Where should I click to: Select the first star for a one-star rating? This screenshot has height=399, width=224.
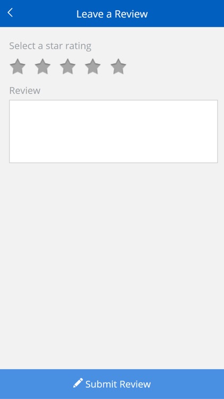pyautogui.click(x=18, y=66)
